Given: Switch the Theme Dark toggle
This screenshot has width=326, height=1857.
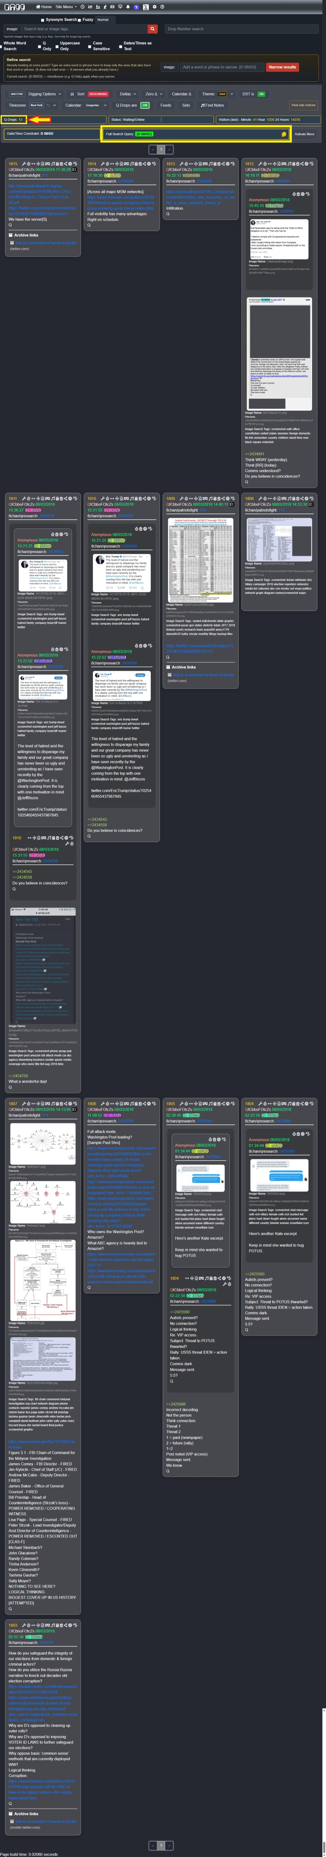Looking at the screenshot, I should coord(222,94).
